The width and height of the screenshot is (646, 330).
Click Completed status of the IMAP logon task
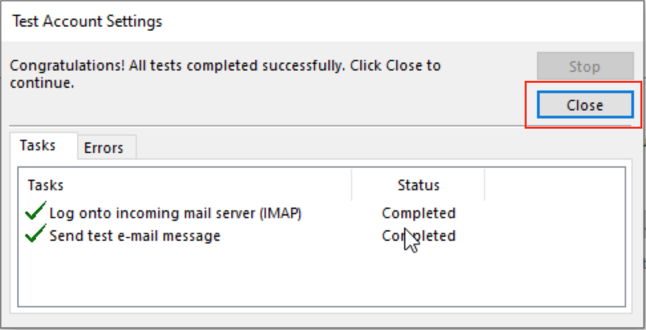pos(419,214)
